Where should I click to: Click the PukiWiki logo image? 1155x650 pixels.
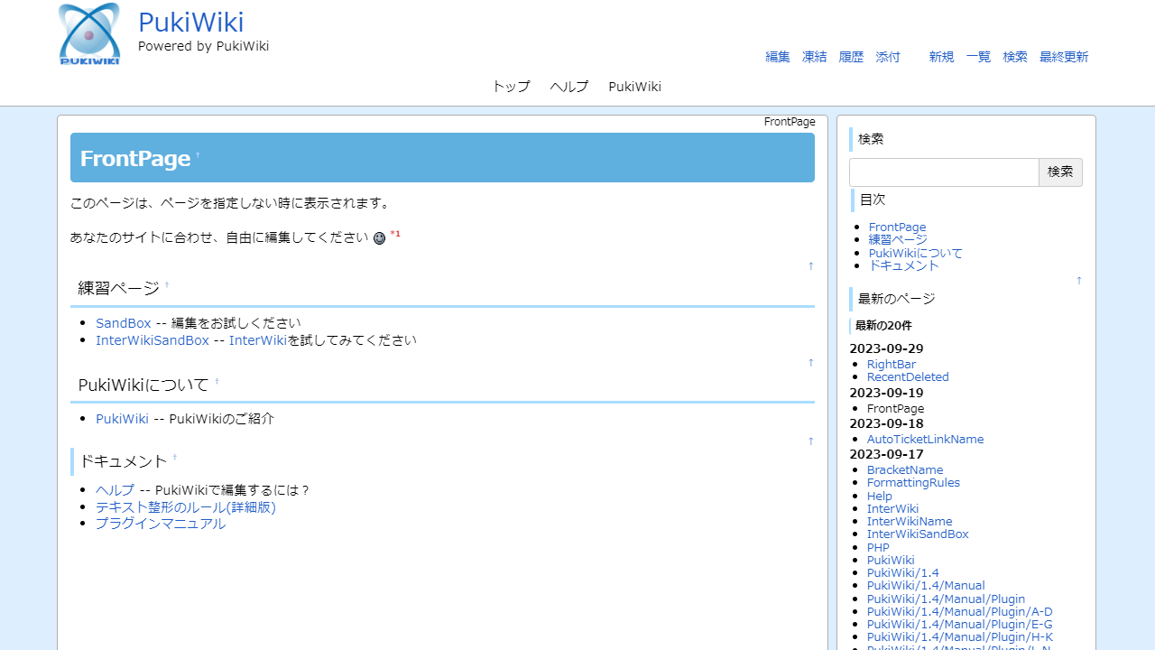[x=89, y=34]
